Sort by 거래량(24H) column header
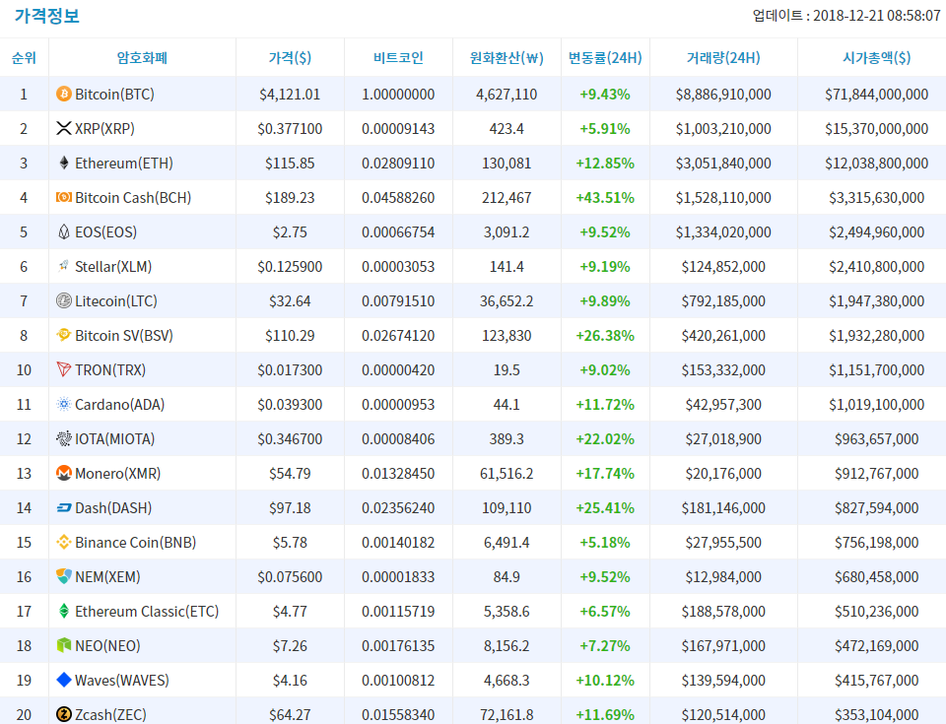Image resolution: width=946 pixels, height=724 pixels. coord(723,58)
